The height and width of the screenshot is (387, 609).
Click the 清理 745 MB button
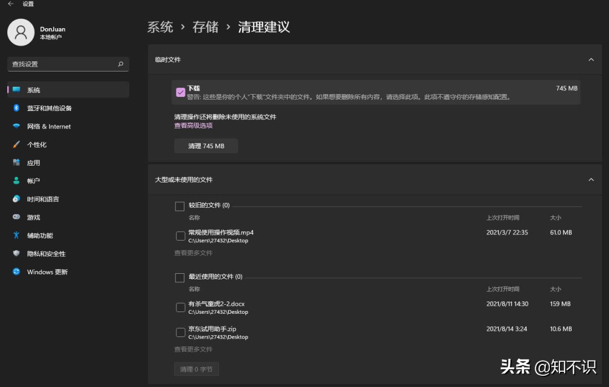[x=206, y=145]
